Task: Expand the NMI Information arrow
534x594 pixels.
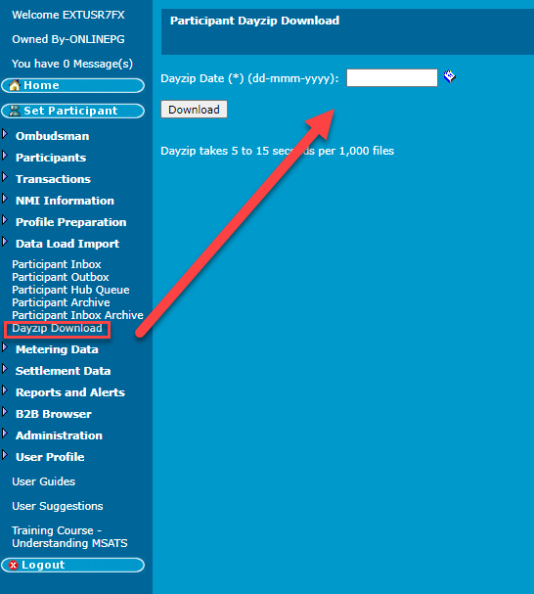Action: [5, 199]
